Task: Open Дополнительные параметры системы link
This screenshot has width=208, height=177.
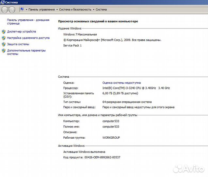Action: 26,52
